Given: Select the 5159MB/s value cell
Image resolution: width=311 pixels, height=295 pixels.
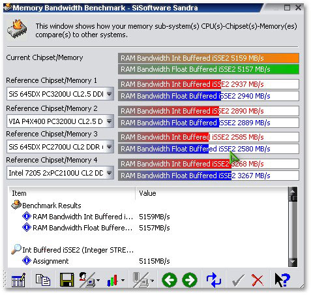Looking at the screenshot, I should 155,217.
